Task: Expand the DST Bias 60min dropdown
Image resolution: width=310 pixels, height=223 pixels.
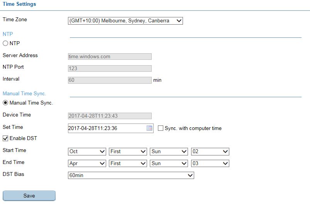Action: (x=131, y=176)
